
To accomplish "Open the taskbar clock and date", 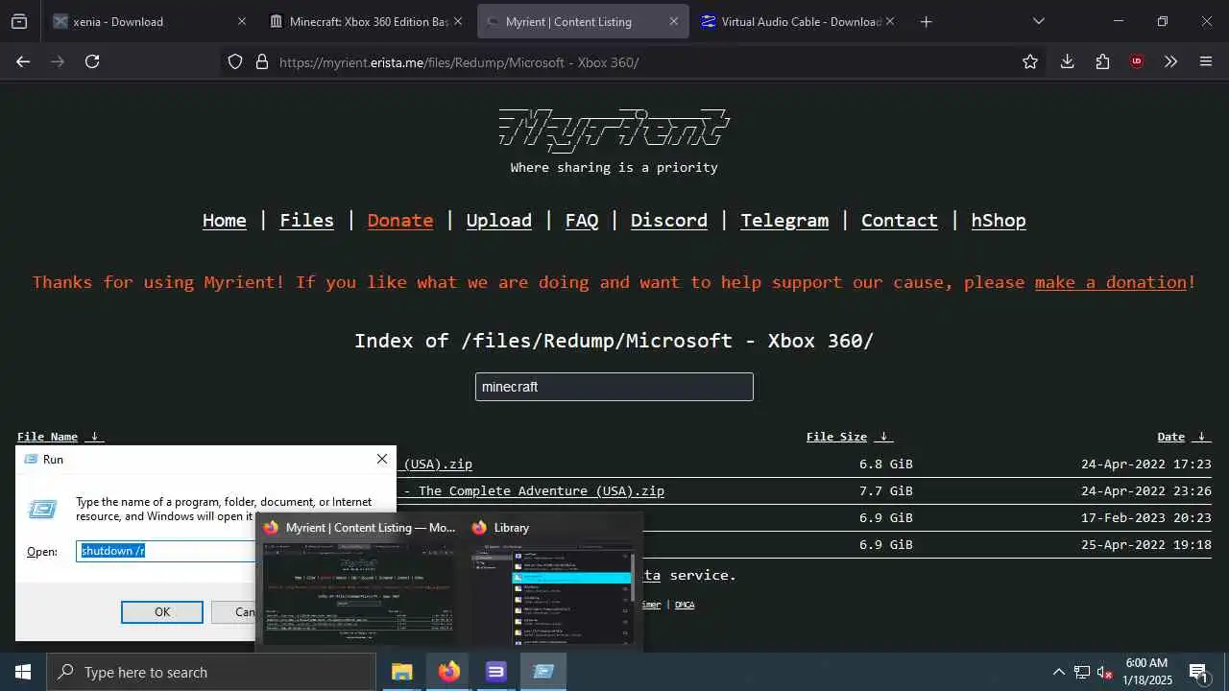I will coord(1147,672).
